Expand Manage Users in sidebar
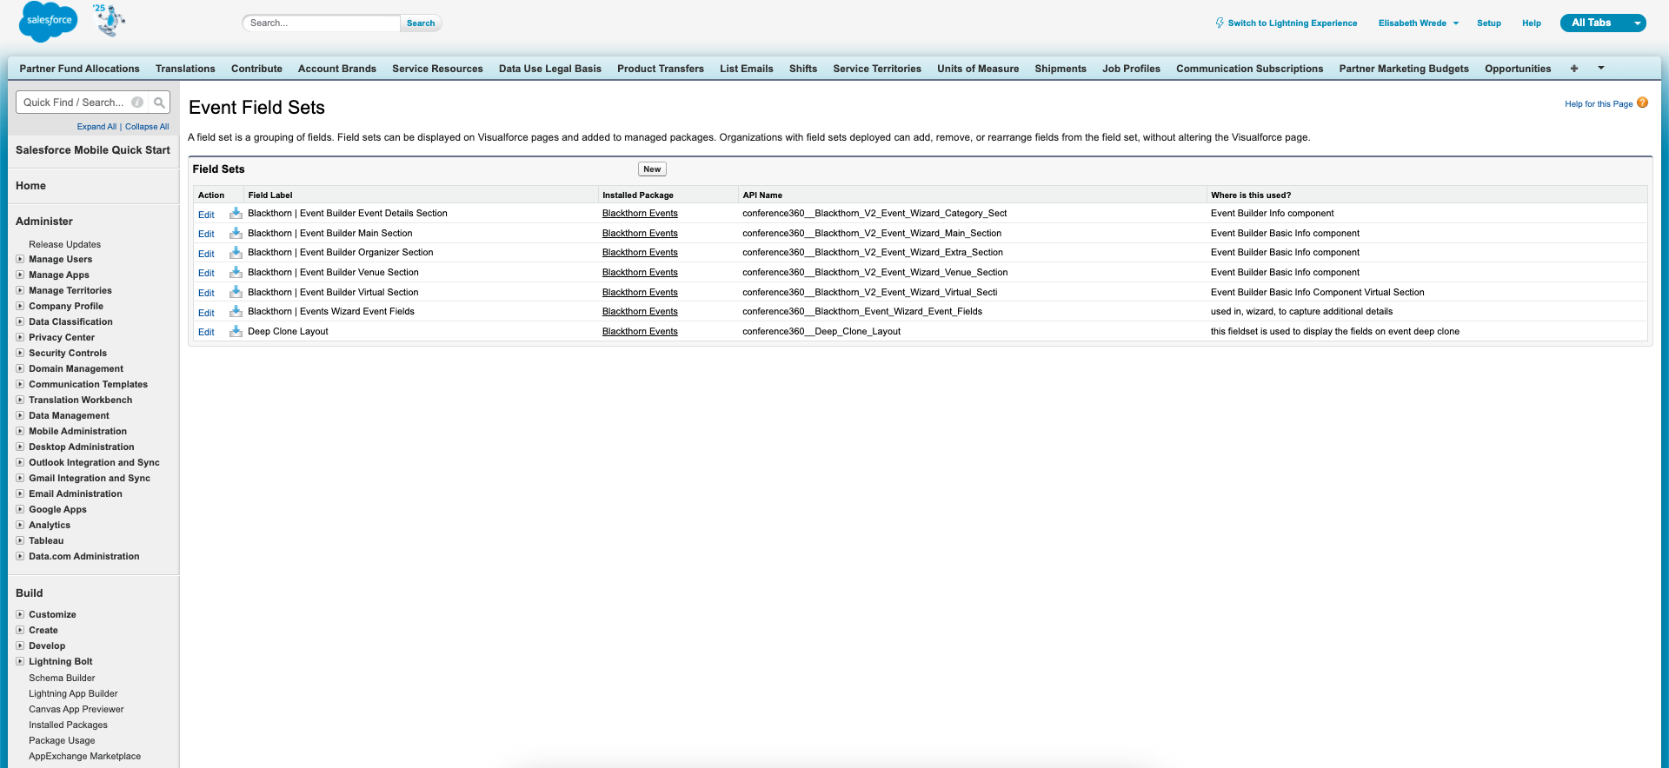This screenshot has height=768, width=1669. [20, 259]
